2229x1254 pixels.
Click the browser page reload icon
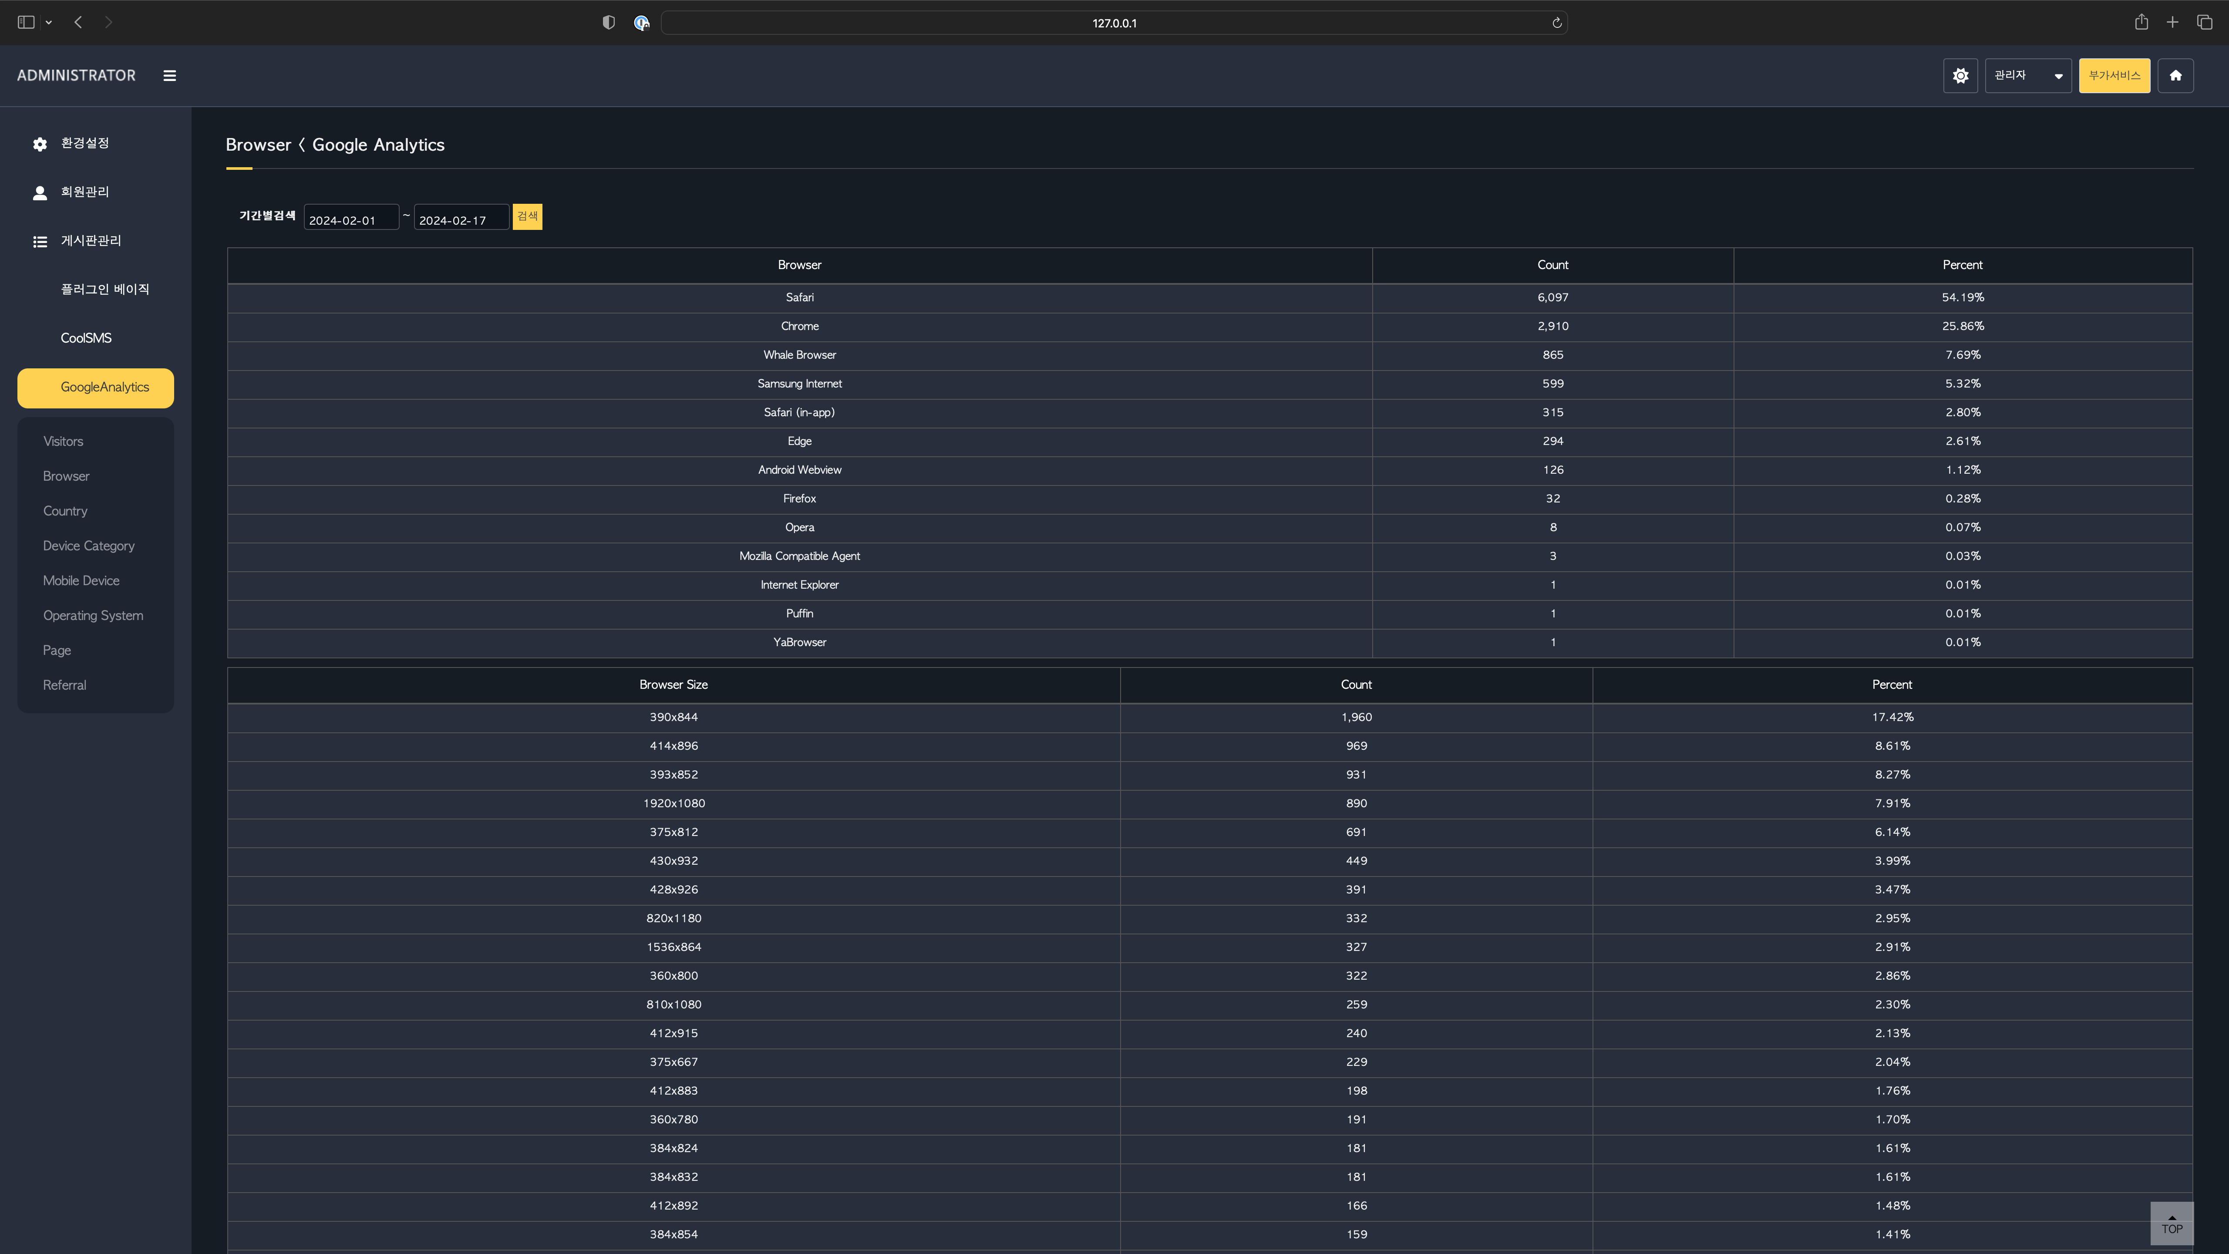click(x=1556, y=24)
